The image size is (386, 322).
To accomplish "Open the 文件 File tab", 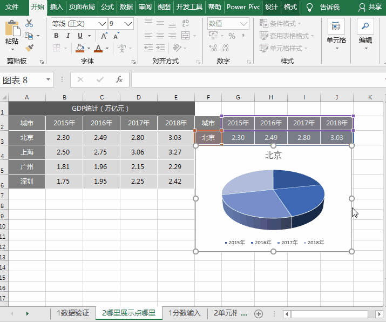I will click(x=11, y=7).
